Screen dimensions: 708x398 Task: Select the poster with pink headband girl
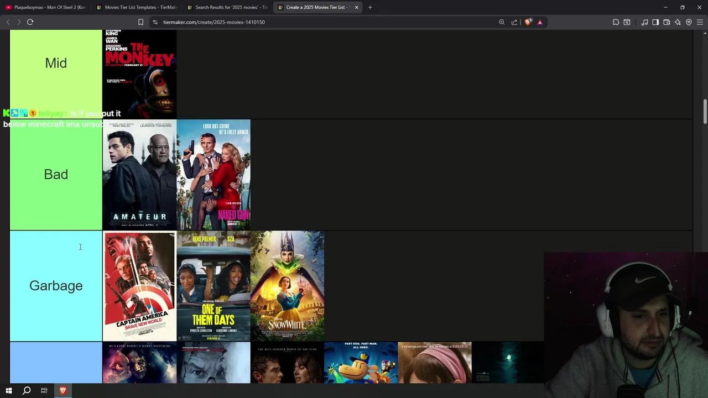coord(435,363)
